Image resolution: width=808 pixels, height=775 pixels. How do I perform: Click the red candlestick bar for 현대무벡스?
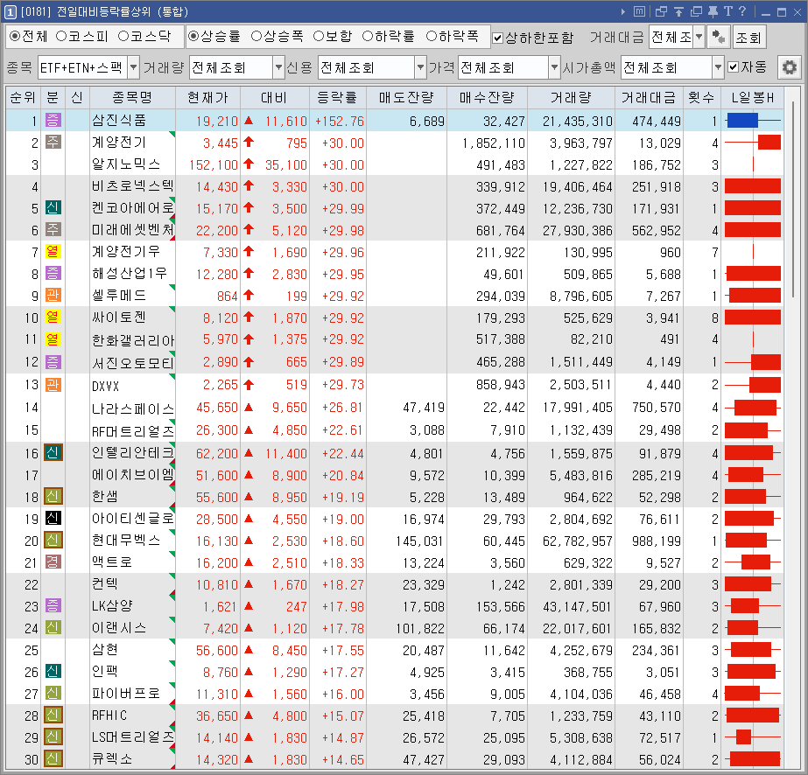[746, 541]
